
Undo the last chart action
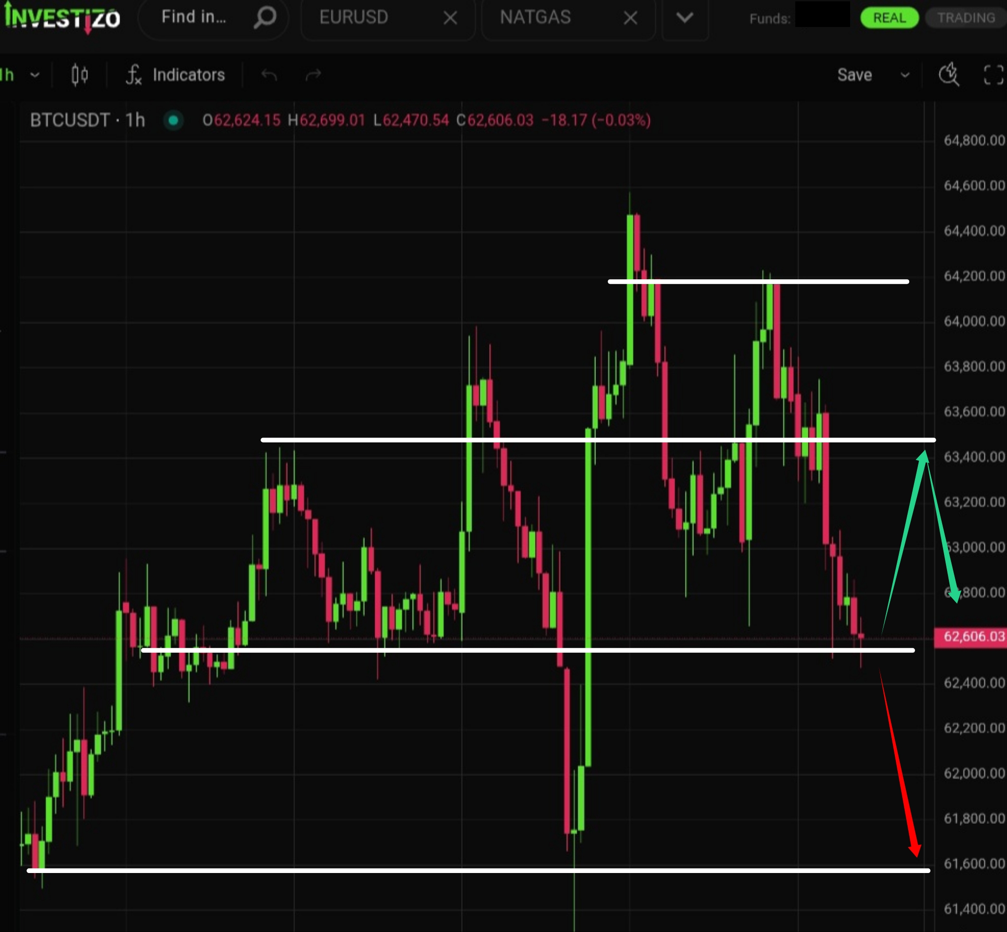pos(269,75)
